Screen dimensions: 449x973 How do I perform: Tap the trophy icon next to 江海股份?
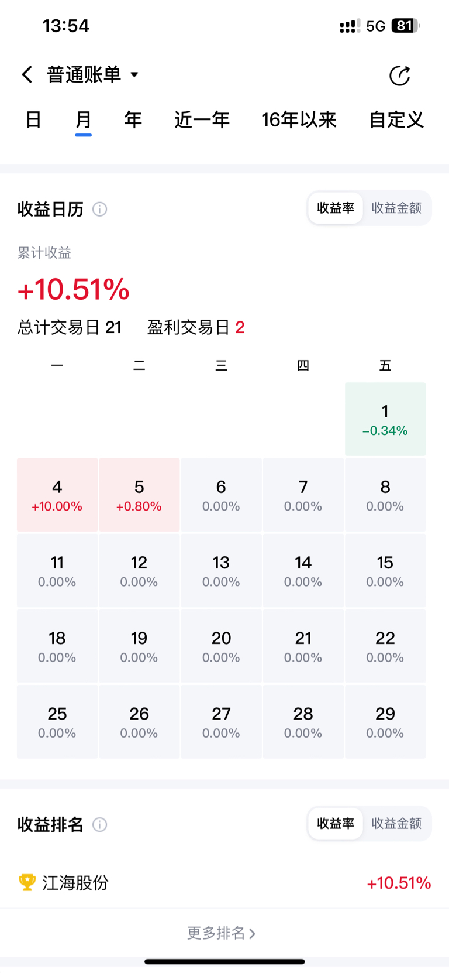(x=27, y=882)
